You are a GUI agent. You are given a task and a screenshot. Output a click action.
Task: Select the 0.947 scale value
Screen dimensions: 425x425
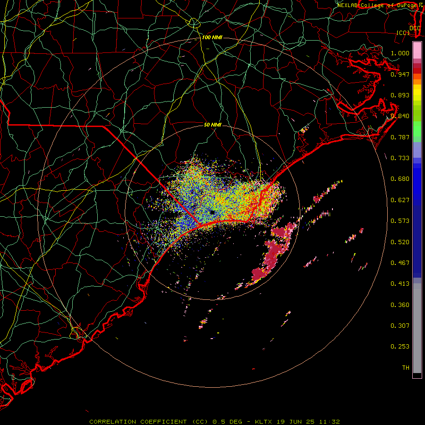(x=400, y=74)
